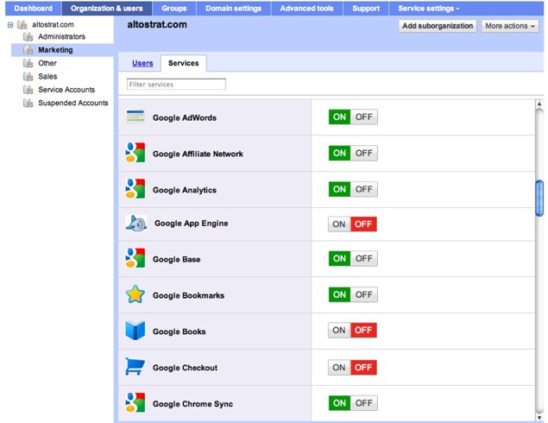Screen dimensions: 548x423
Task: Turn off Google Analytics
Action: coord(364,189)
